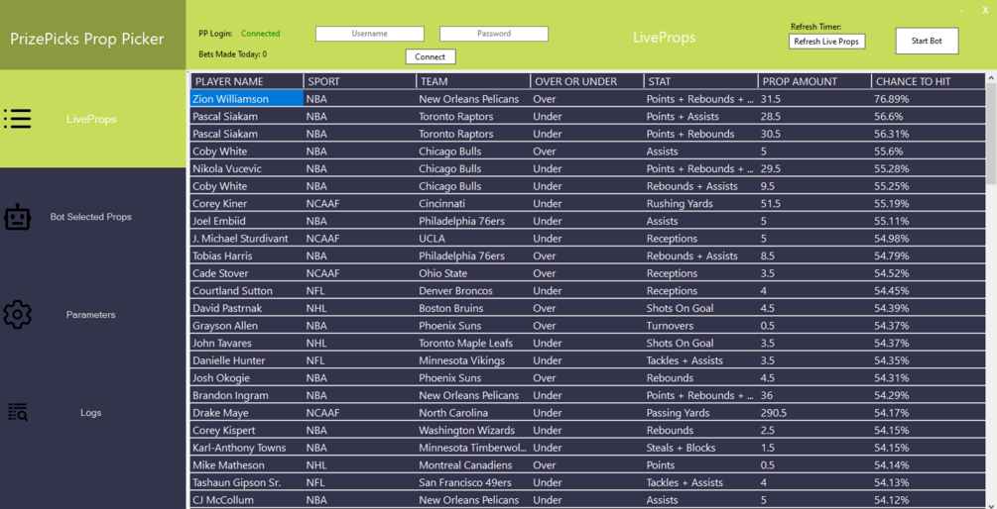Click Grayson Allen name cell
997x509 pixels.
click(x=247, y=326)
